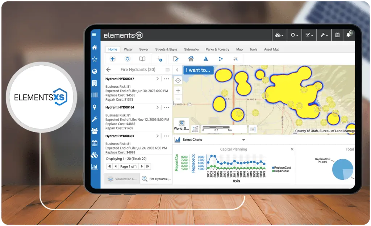The width and height of the screenshot is (371, 226).
Task: Open the Asset Mgt tab
Action: 271,49
